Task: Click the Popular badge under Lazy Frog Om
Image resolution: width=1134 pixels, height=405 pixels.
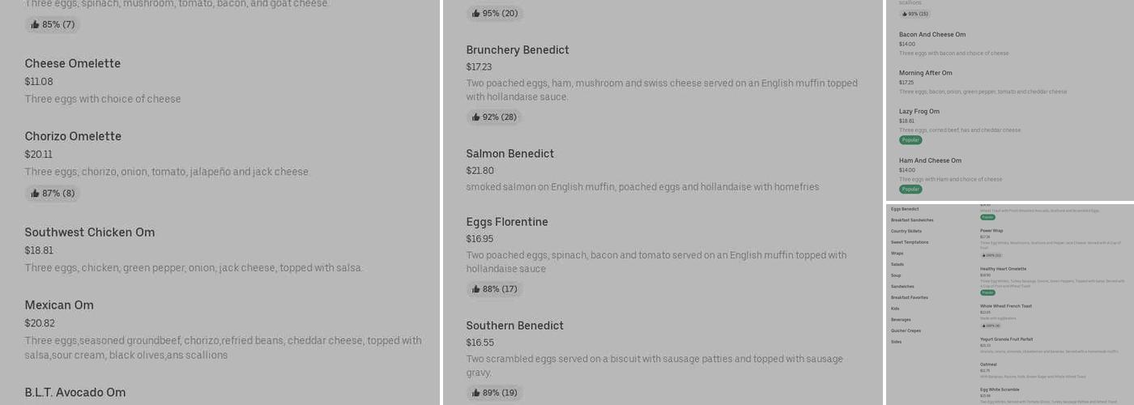Action: 910,140
